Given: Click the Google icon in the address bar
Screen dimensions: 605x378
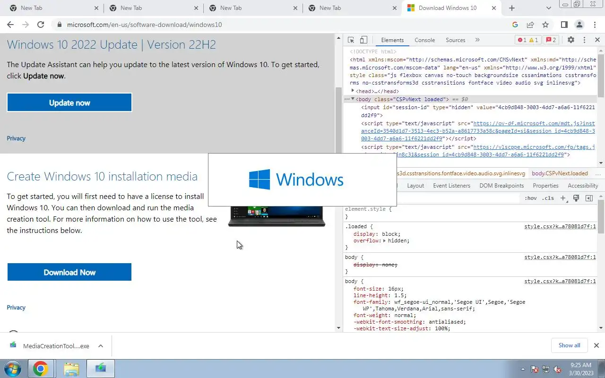Looking at the screenshot, I should coord(515,25).
